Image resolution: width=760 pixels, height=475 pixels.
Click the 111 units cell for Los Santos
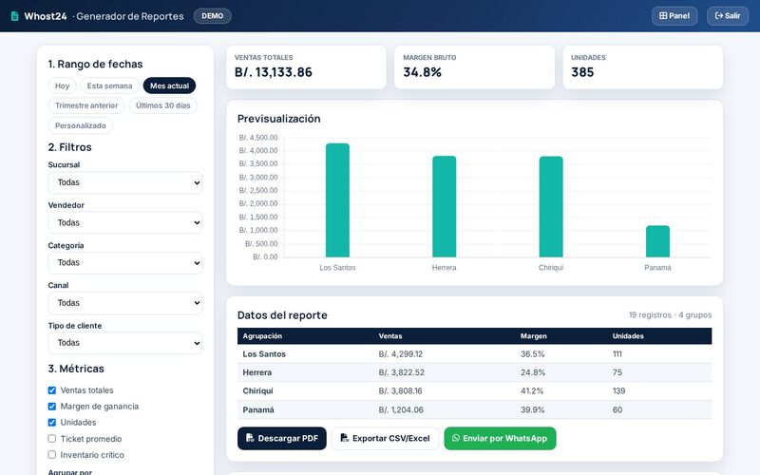click(x=617, y=353)
